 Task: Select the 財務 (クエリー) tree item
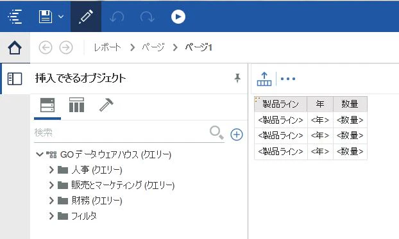tap(97, 201)
